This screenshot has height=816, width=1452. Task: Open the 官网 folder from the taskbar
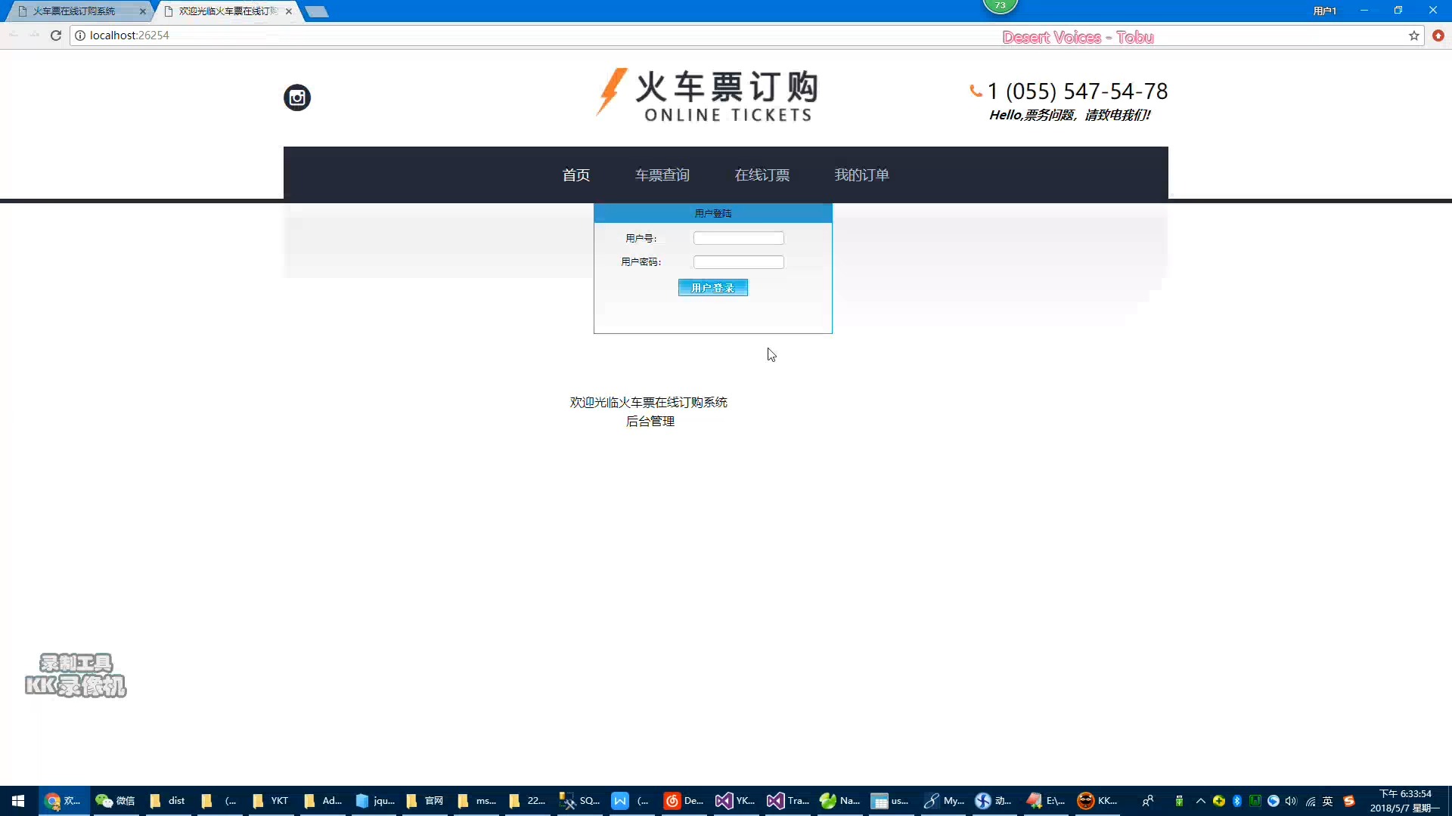[425, 801]
